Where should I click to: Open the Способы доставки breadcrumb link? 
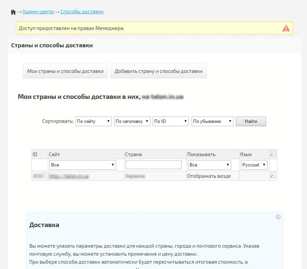click(82, 12)
